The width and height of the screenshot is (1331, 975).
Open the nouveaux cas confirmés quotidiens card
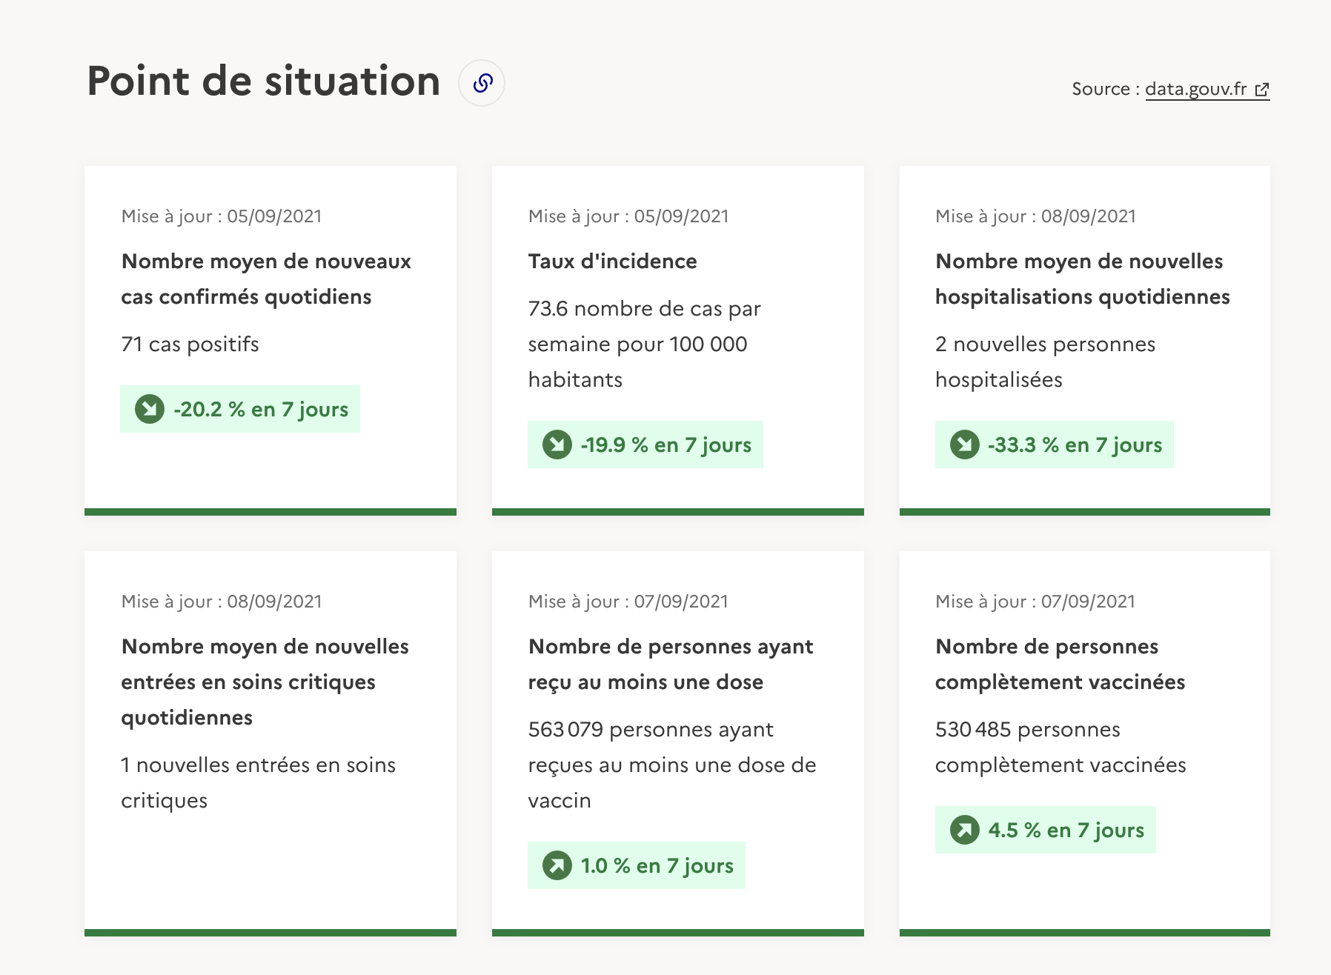pyautogui.click(x=270, y=341)
